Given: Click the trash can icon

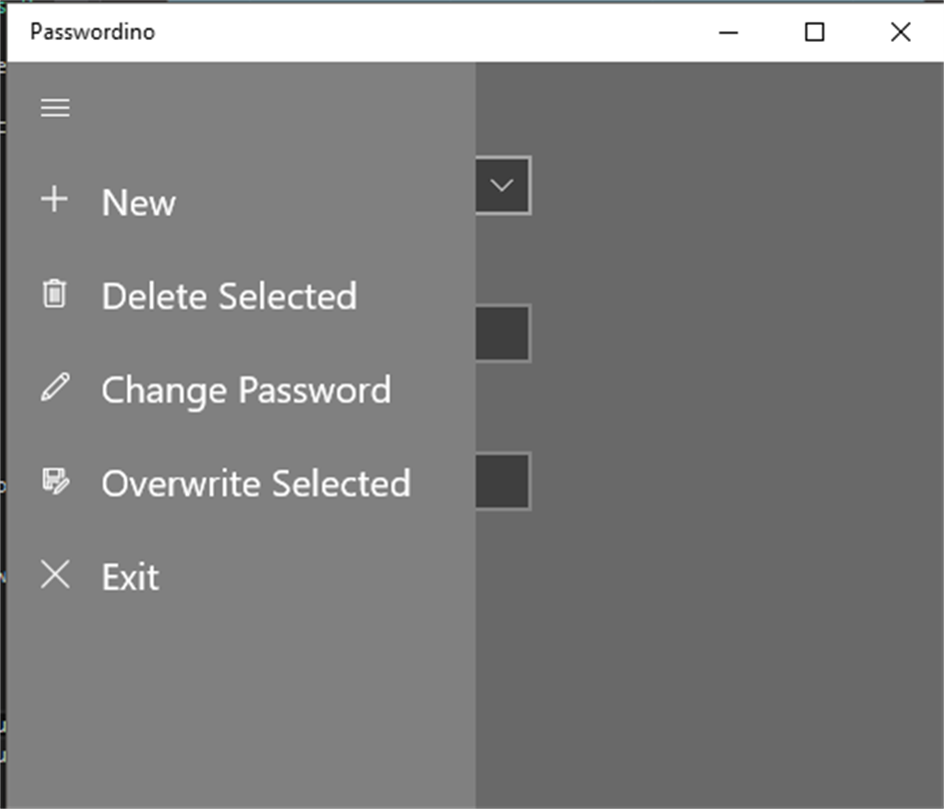Looking at the screenshot, I should point(54,294).
